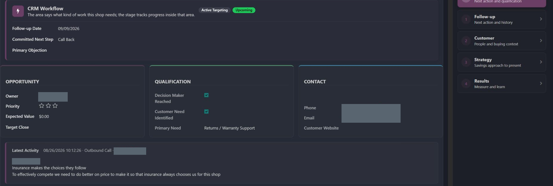
Task: Set priority to two stars
Action: [48, 106]
